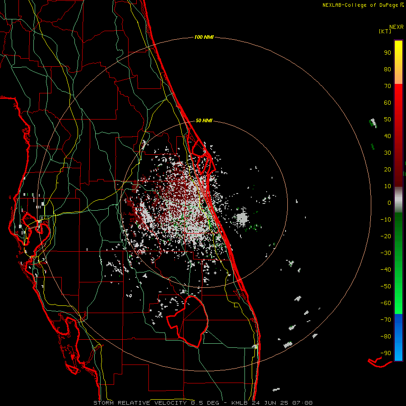Pick the gray zero-velocity segment of the color bar
Viewport: 406px width, 406px height.
tap(398, 200)
